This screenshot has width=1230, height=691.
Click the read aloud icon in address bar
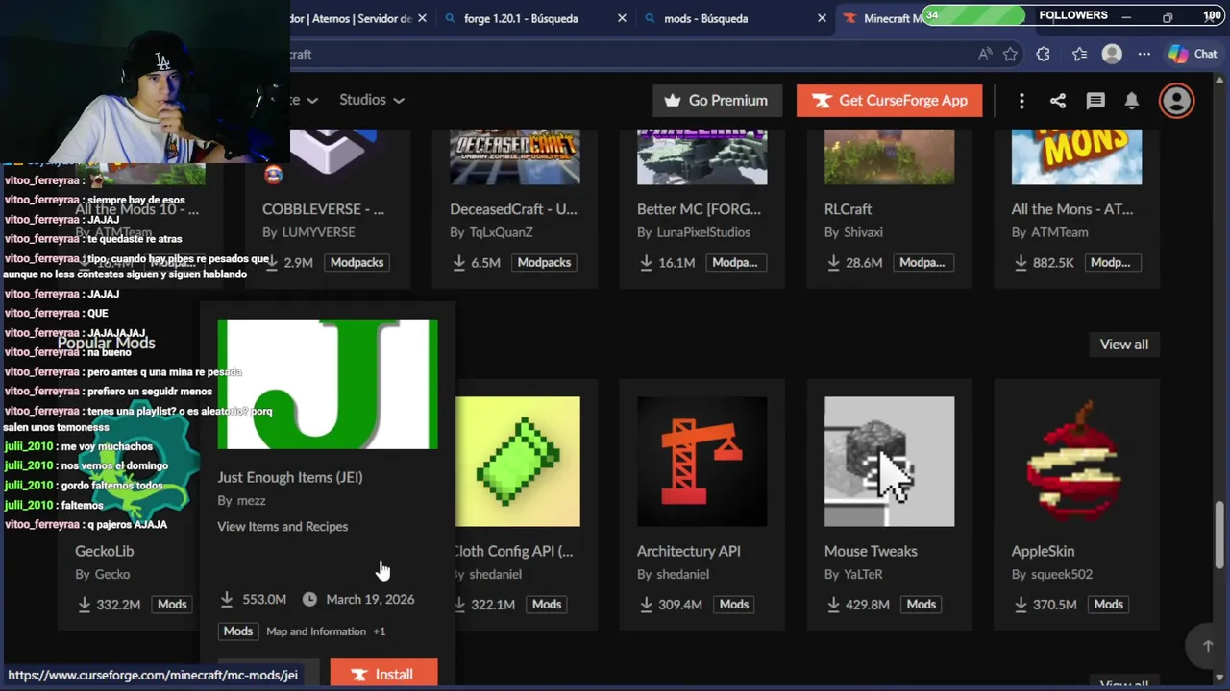985,55
